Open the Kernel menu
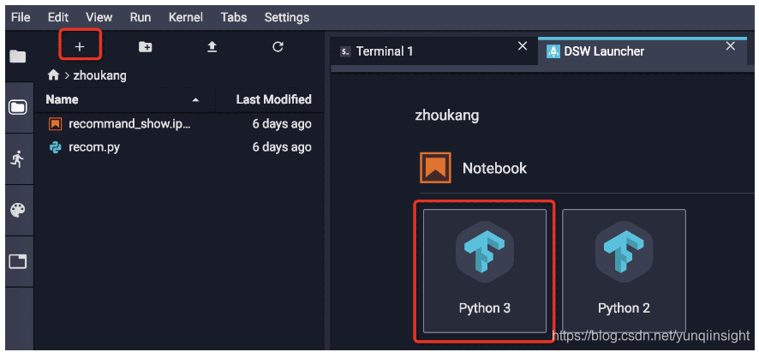This screenshot has width=759, height=352. [185, 17]
